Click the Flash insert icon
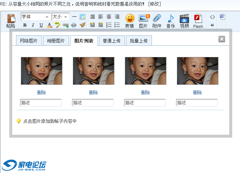This screenshot has height=173, width=240. pos(198,21)
